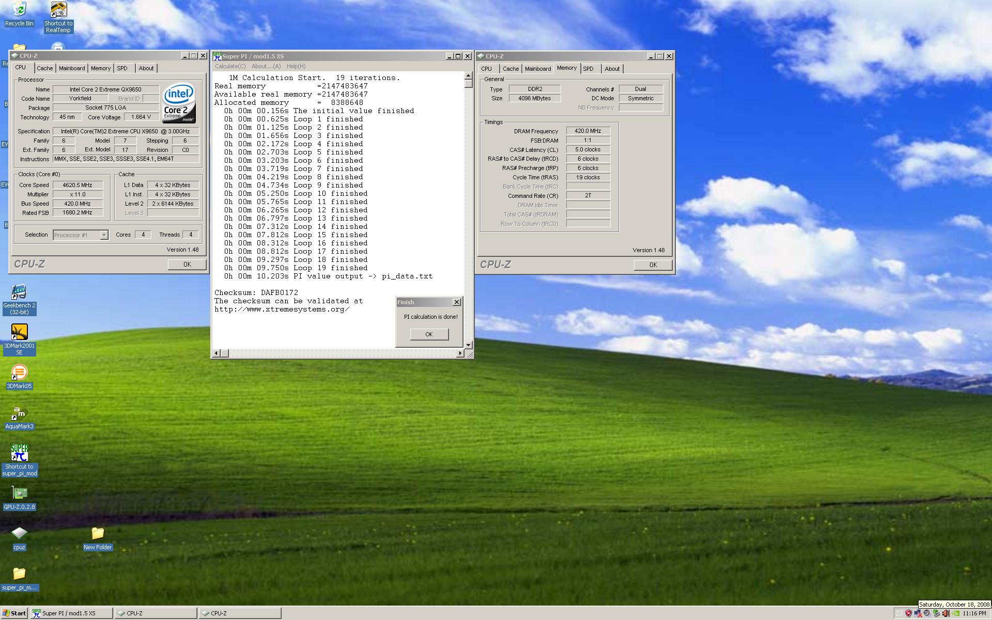This screenshot has height=620, width=992.
Task: Click Super PI horizontal scrollbar left arrow
Action: coord(216,353)
